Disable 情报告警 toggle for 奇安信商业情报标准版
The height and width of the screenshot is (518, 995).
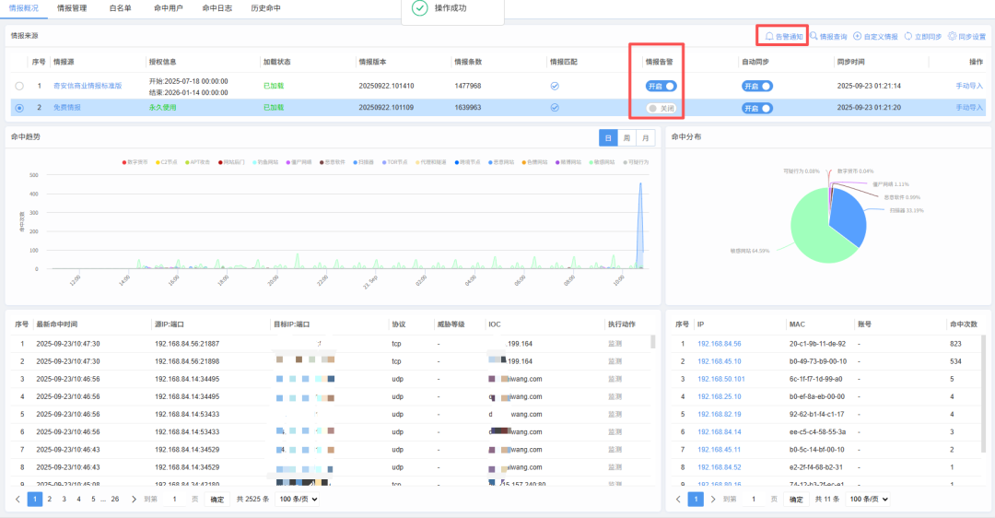[661, 86]
